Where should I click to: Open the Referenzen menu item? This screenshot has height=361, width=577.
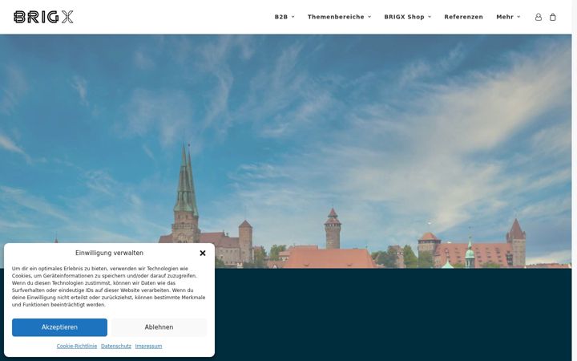[463, 17]
